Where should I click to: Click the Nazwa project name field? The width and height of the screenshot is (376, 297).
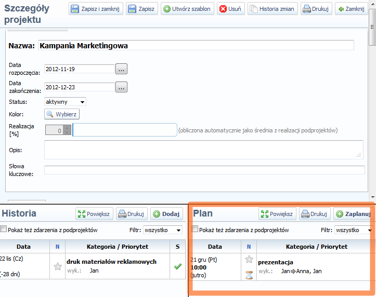[x=196, y=46]
